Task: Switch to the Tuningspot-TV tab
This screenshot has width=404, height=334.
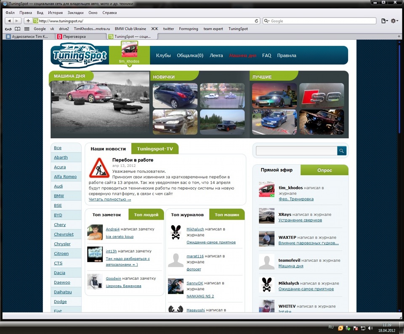Action: pos(155,149)
